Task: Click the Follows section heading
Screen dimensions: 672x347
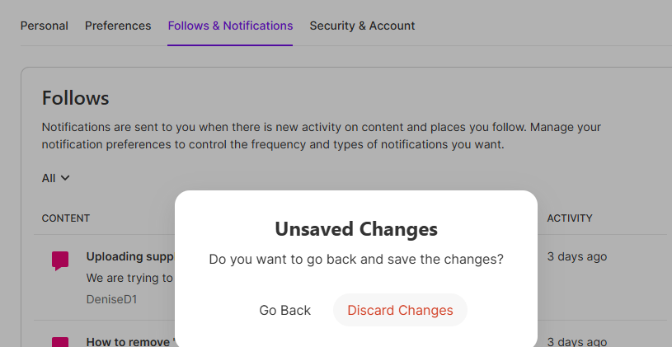Action: (x=76, y=98)
